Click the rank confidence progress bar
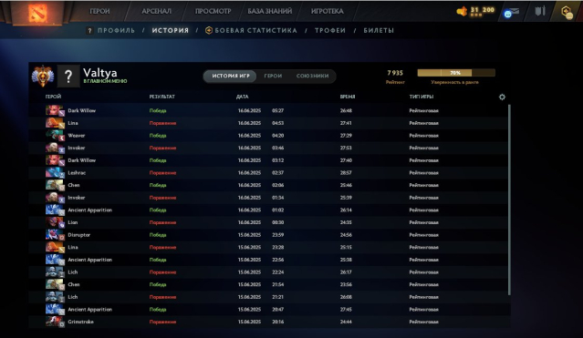The width and height of the screenshot is (583, 338). point(456,73)
